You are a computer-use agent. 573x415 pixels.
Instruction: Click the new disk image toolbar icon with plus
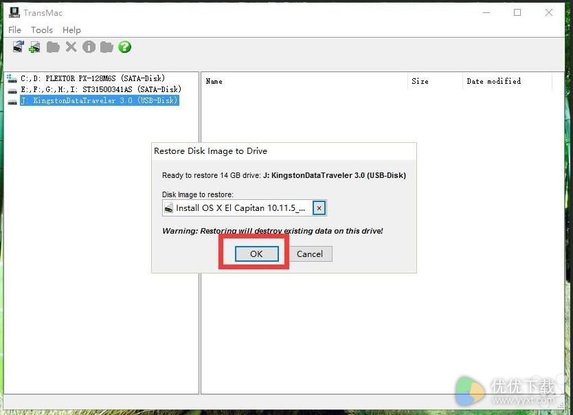35,47
